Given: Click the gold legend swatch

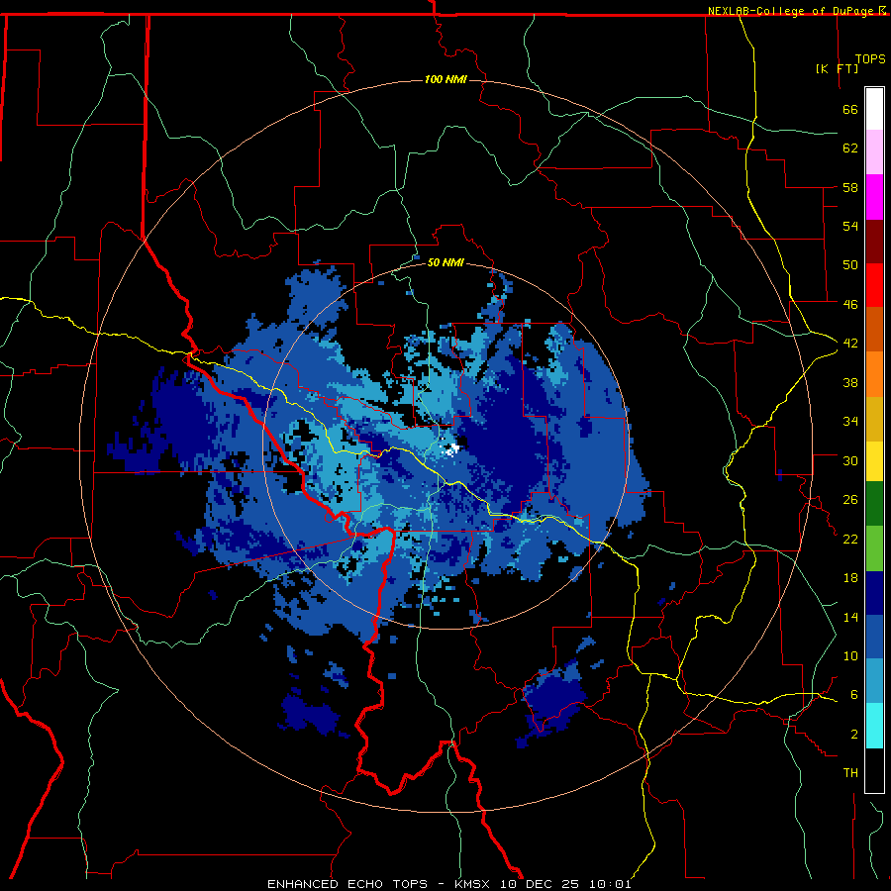Looking at the screenshot, I should [874, 419].
